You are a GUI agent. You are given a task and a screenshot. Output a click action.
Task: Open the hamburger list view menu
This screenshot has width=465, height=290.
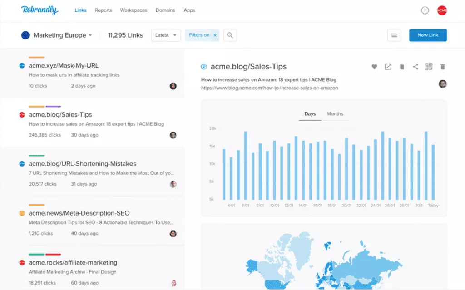point(394,35)
